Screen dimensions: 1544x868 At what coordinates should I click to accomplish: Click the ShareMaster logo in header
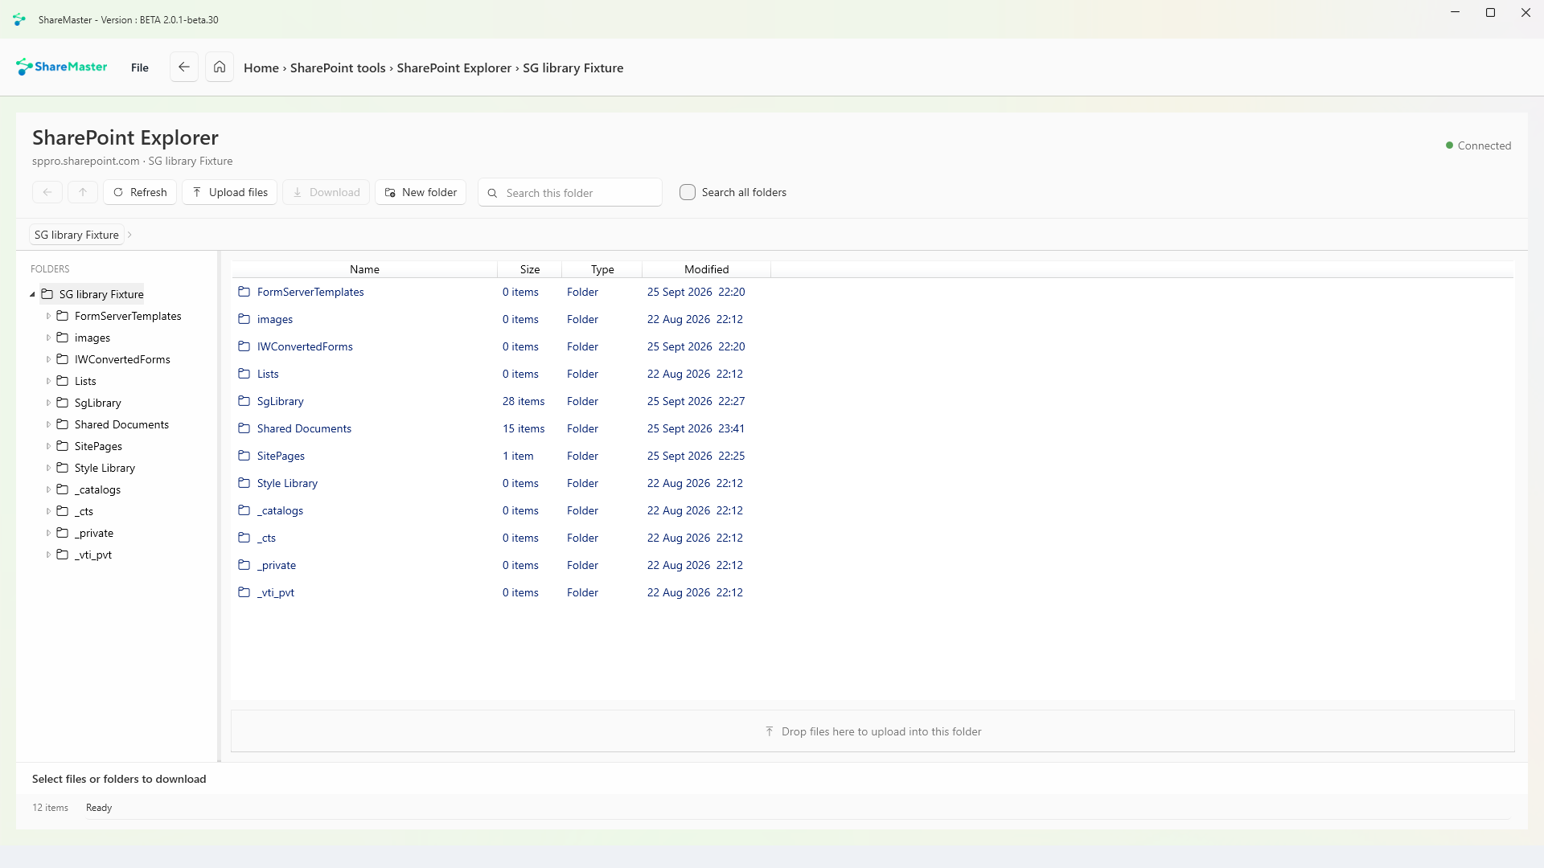[61, 67]
